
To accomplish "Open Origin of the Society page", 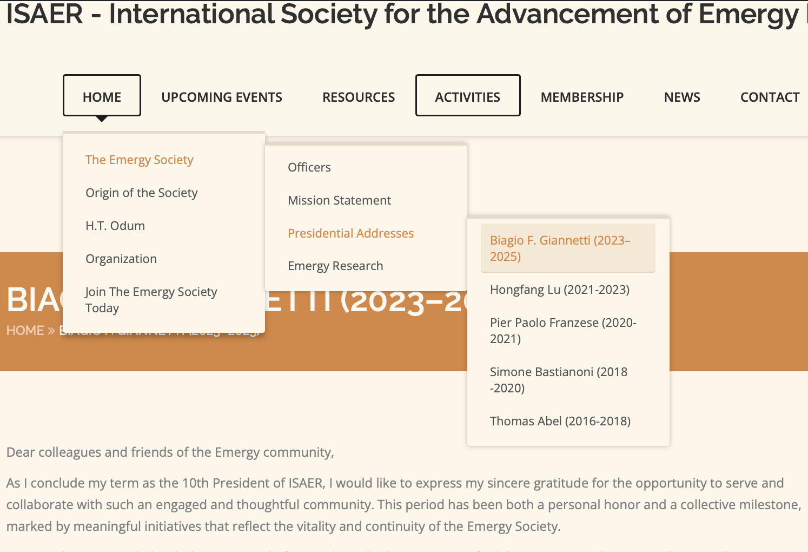I will point(141,193).
